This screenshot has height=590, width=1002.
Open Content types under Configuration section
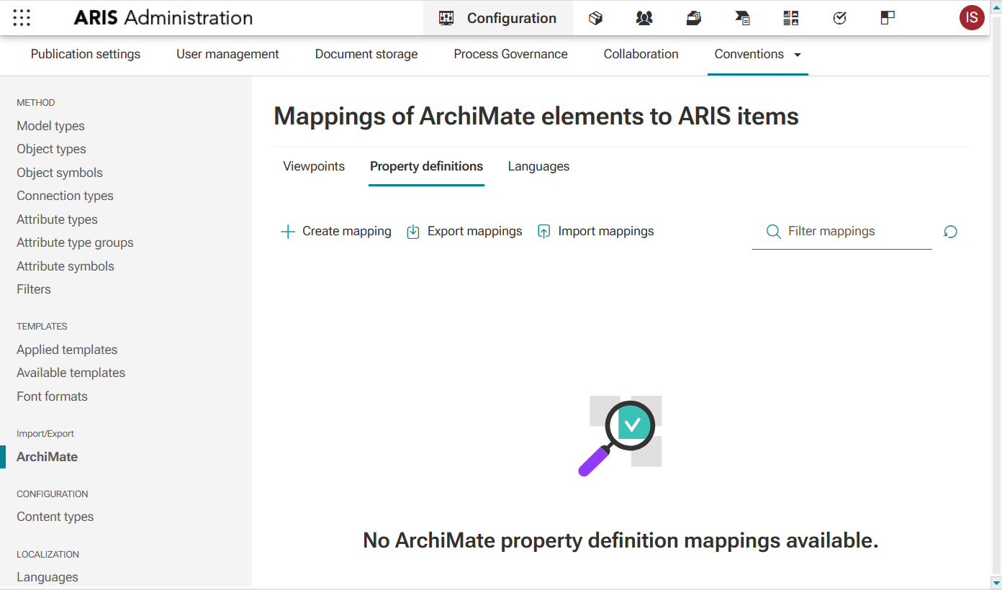[55, 517]
